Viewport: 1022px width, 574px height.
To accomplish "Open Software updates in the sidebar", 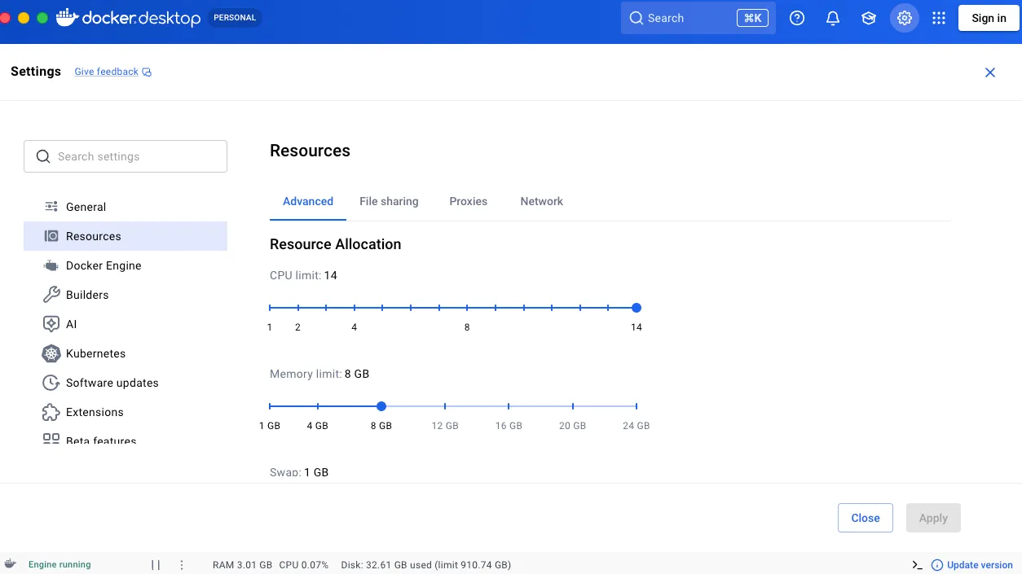I will tap(126, 383).
